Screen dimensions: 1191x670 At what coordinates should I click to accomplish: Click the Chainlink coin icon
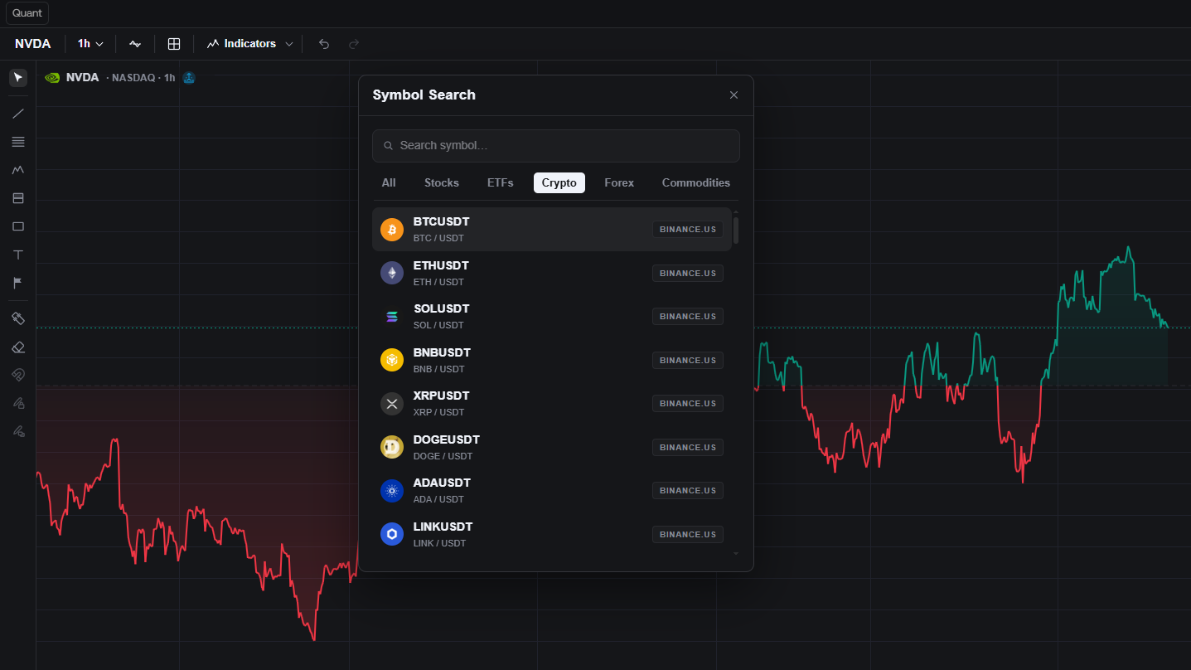pos(392,534)
